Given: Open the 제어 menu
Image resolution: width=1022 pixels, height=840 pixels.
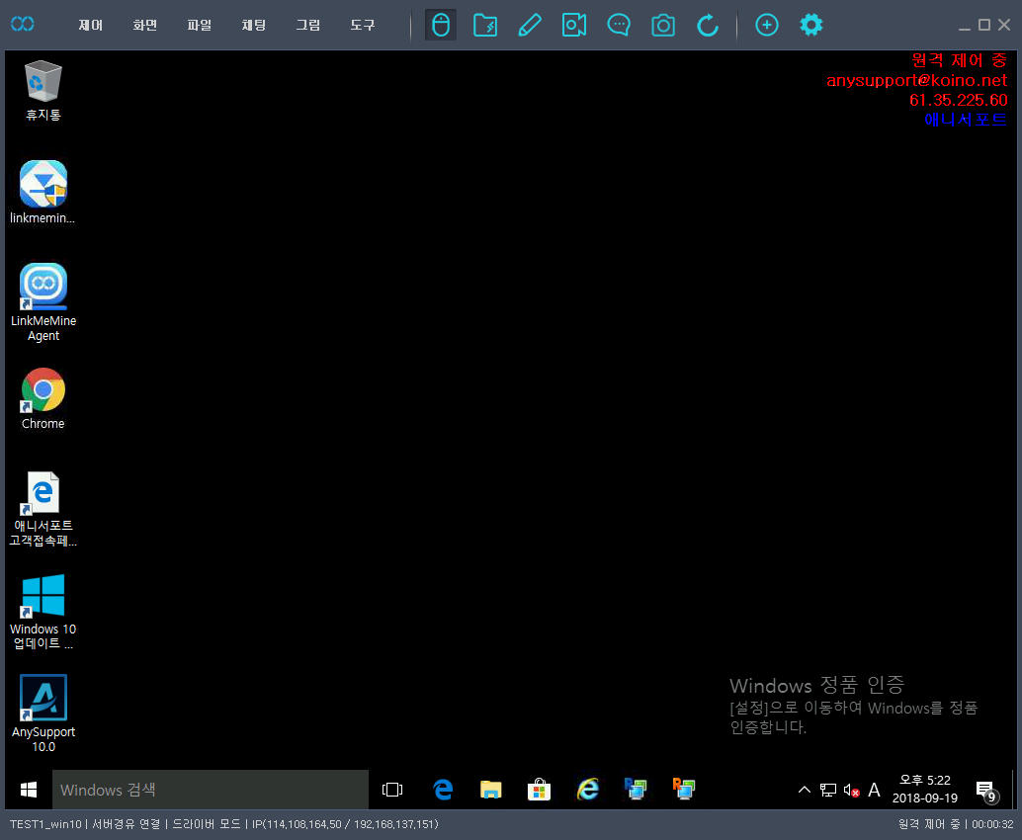Looking at the screenshot, I should pyautogui.click(x=91, y=26).
